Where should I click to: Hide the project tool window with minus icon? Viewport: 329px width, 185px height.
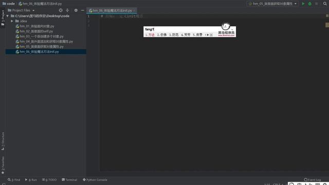(83, 10)
